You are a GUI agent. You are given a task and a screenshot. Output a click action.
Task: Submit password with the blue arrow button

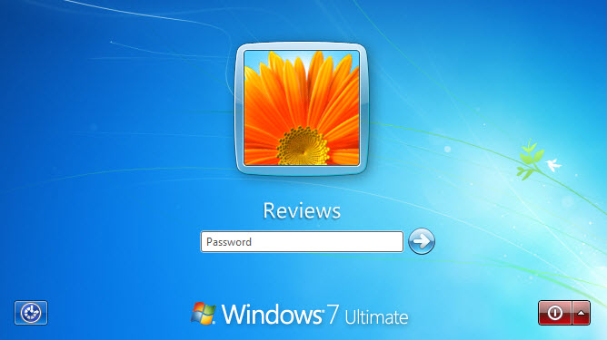[422, 241]
